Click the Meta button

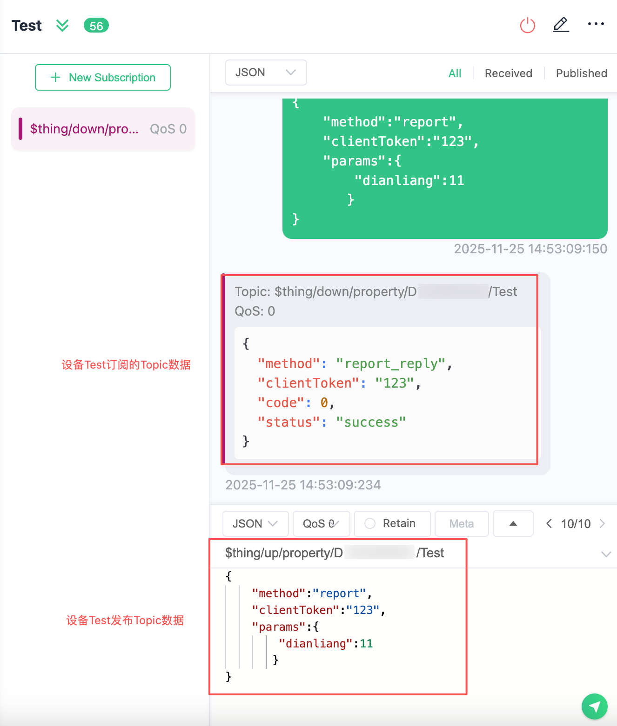461,524
